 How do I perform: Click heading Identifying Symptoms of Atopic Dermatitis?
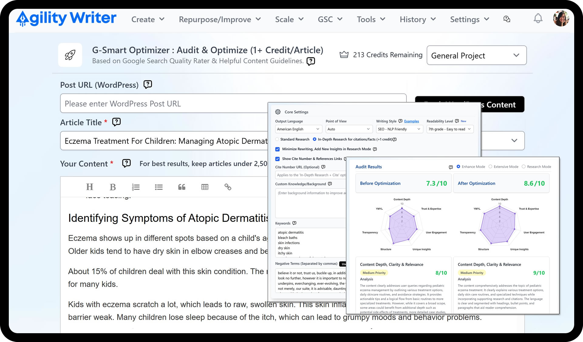[x=168, y=218]
